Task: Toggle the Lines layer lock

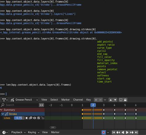Action: tap(43, 118)
